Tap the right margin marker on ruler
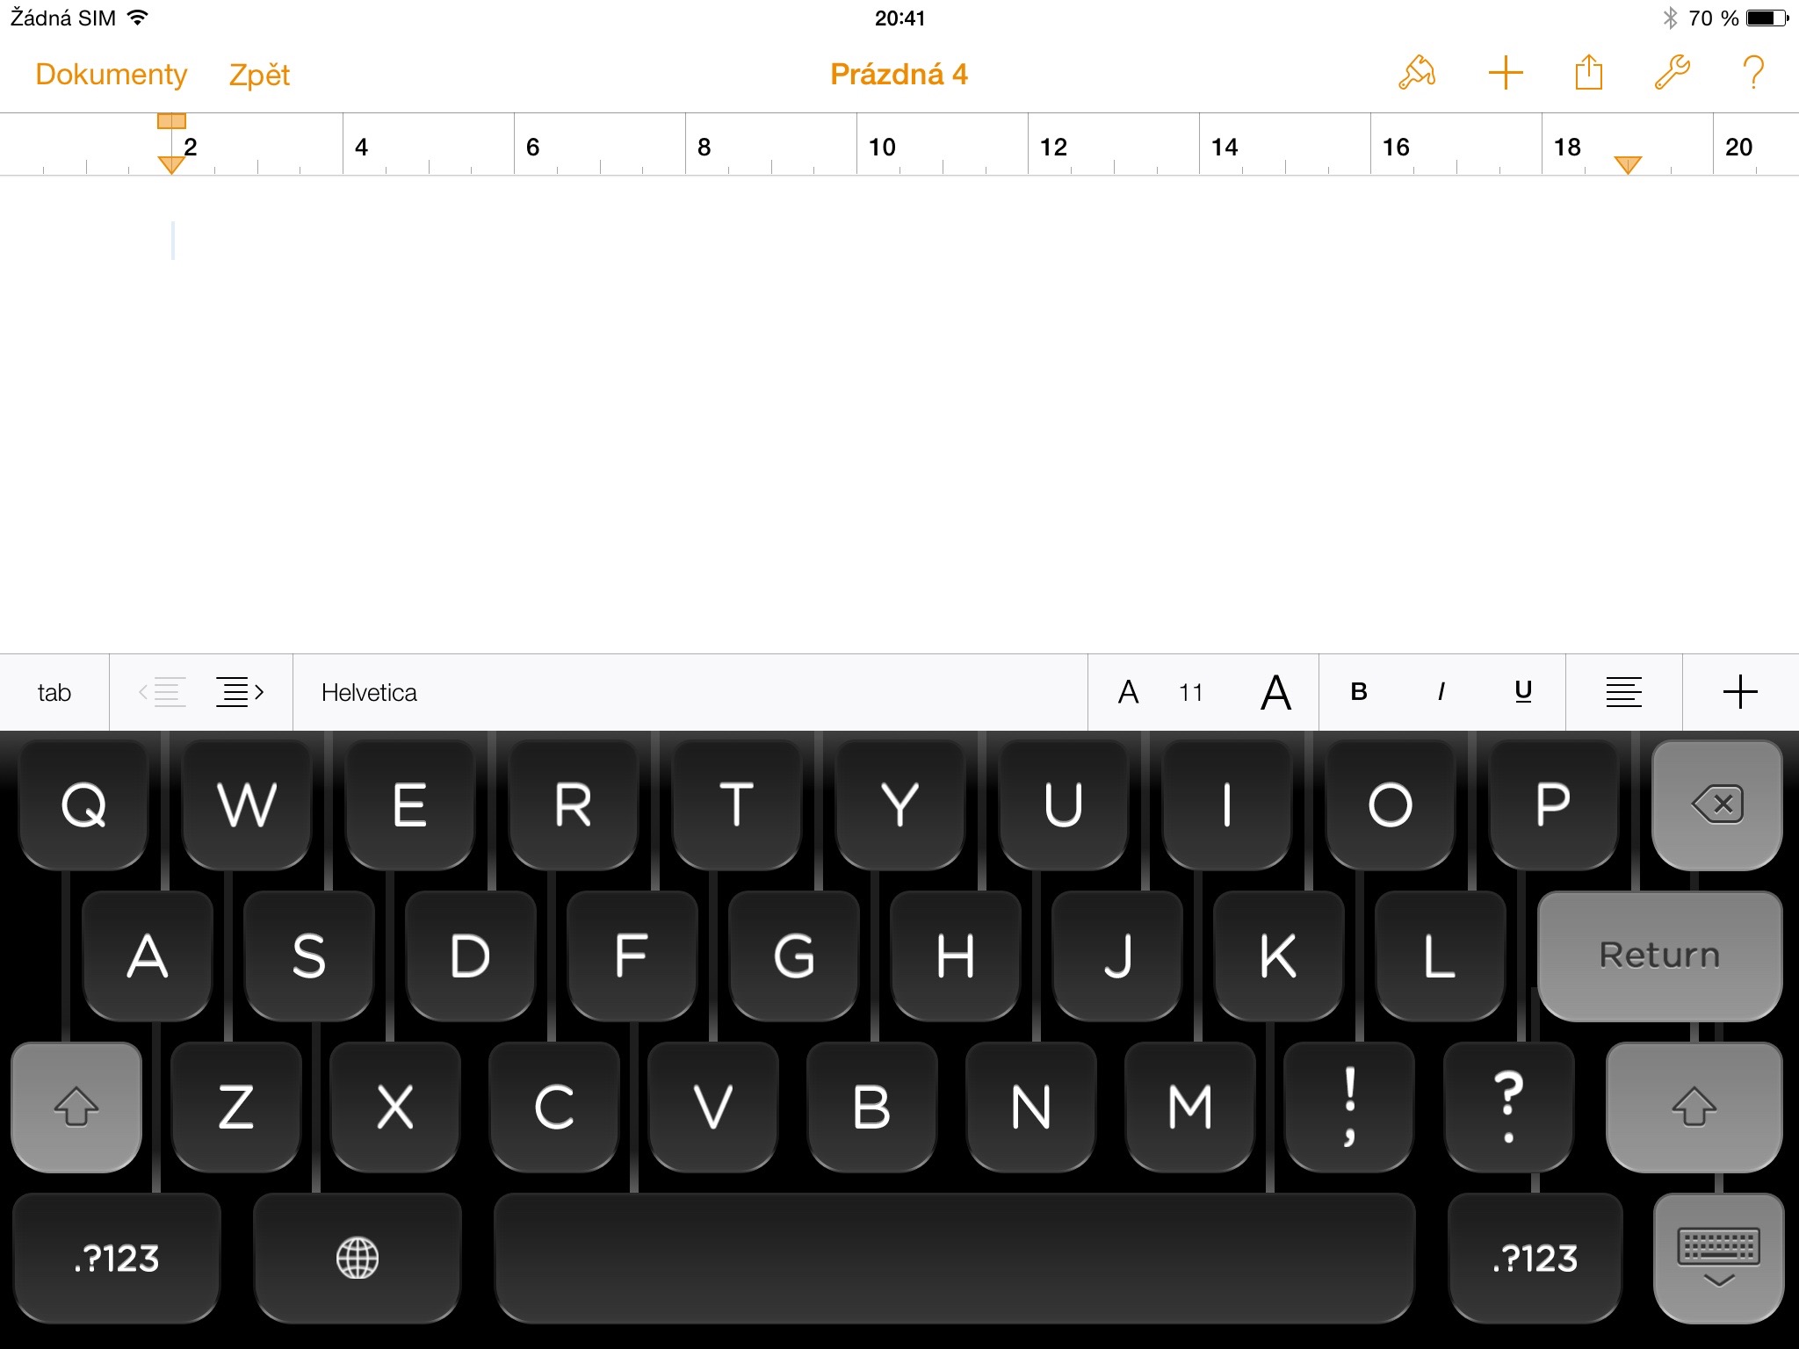The image size is (1799, 1349). click(x=1627, y=164)
